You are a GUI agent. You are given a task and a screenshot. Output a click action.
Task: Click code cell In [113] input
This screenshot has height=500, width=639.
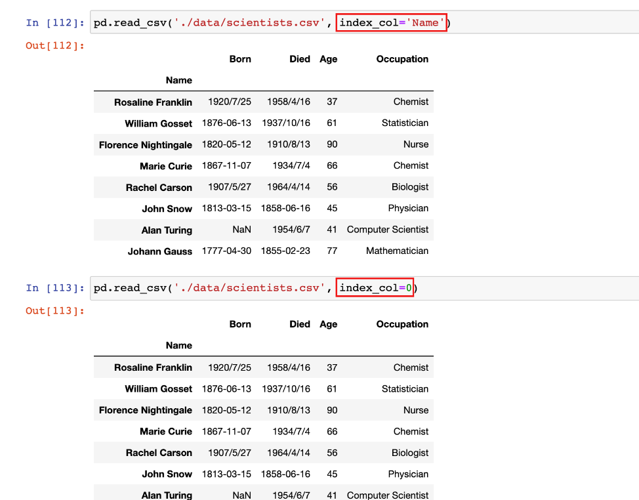tap(364, 288)
